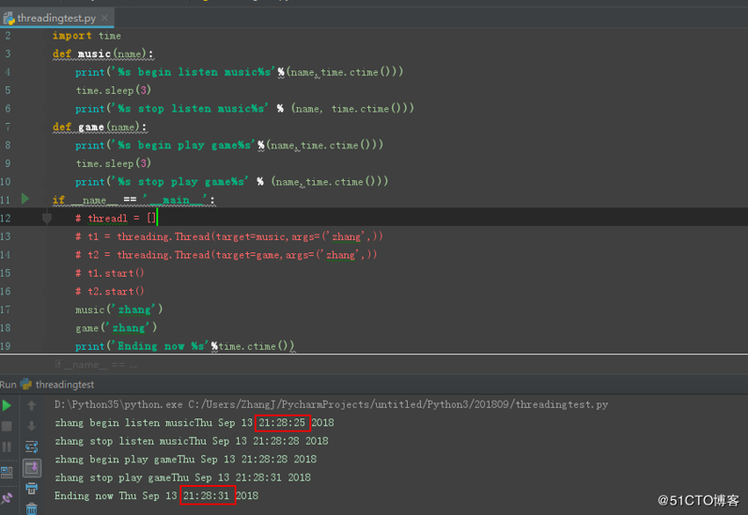Screen dimensions: 748x515
Task: Click the 'zhang begin play game' output line
Action: tap(185, 460)
